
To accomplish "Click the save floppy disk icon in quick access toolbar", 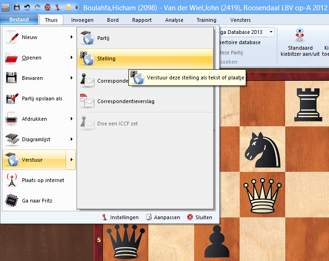I will pos(17,7).
